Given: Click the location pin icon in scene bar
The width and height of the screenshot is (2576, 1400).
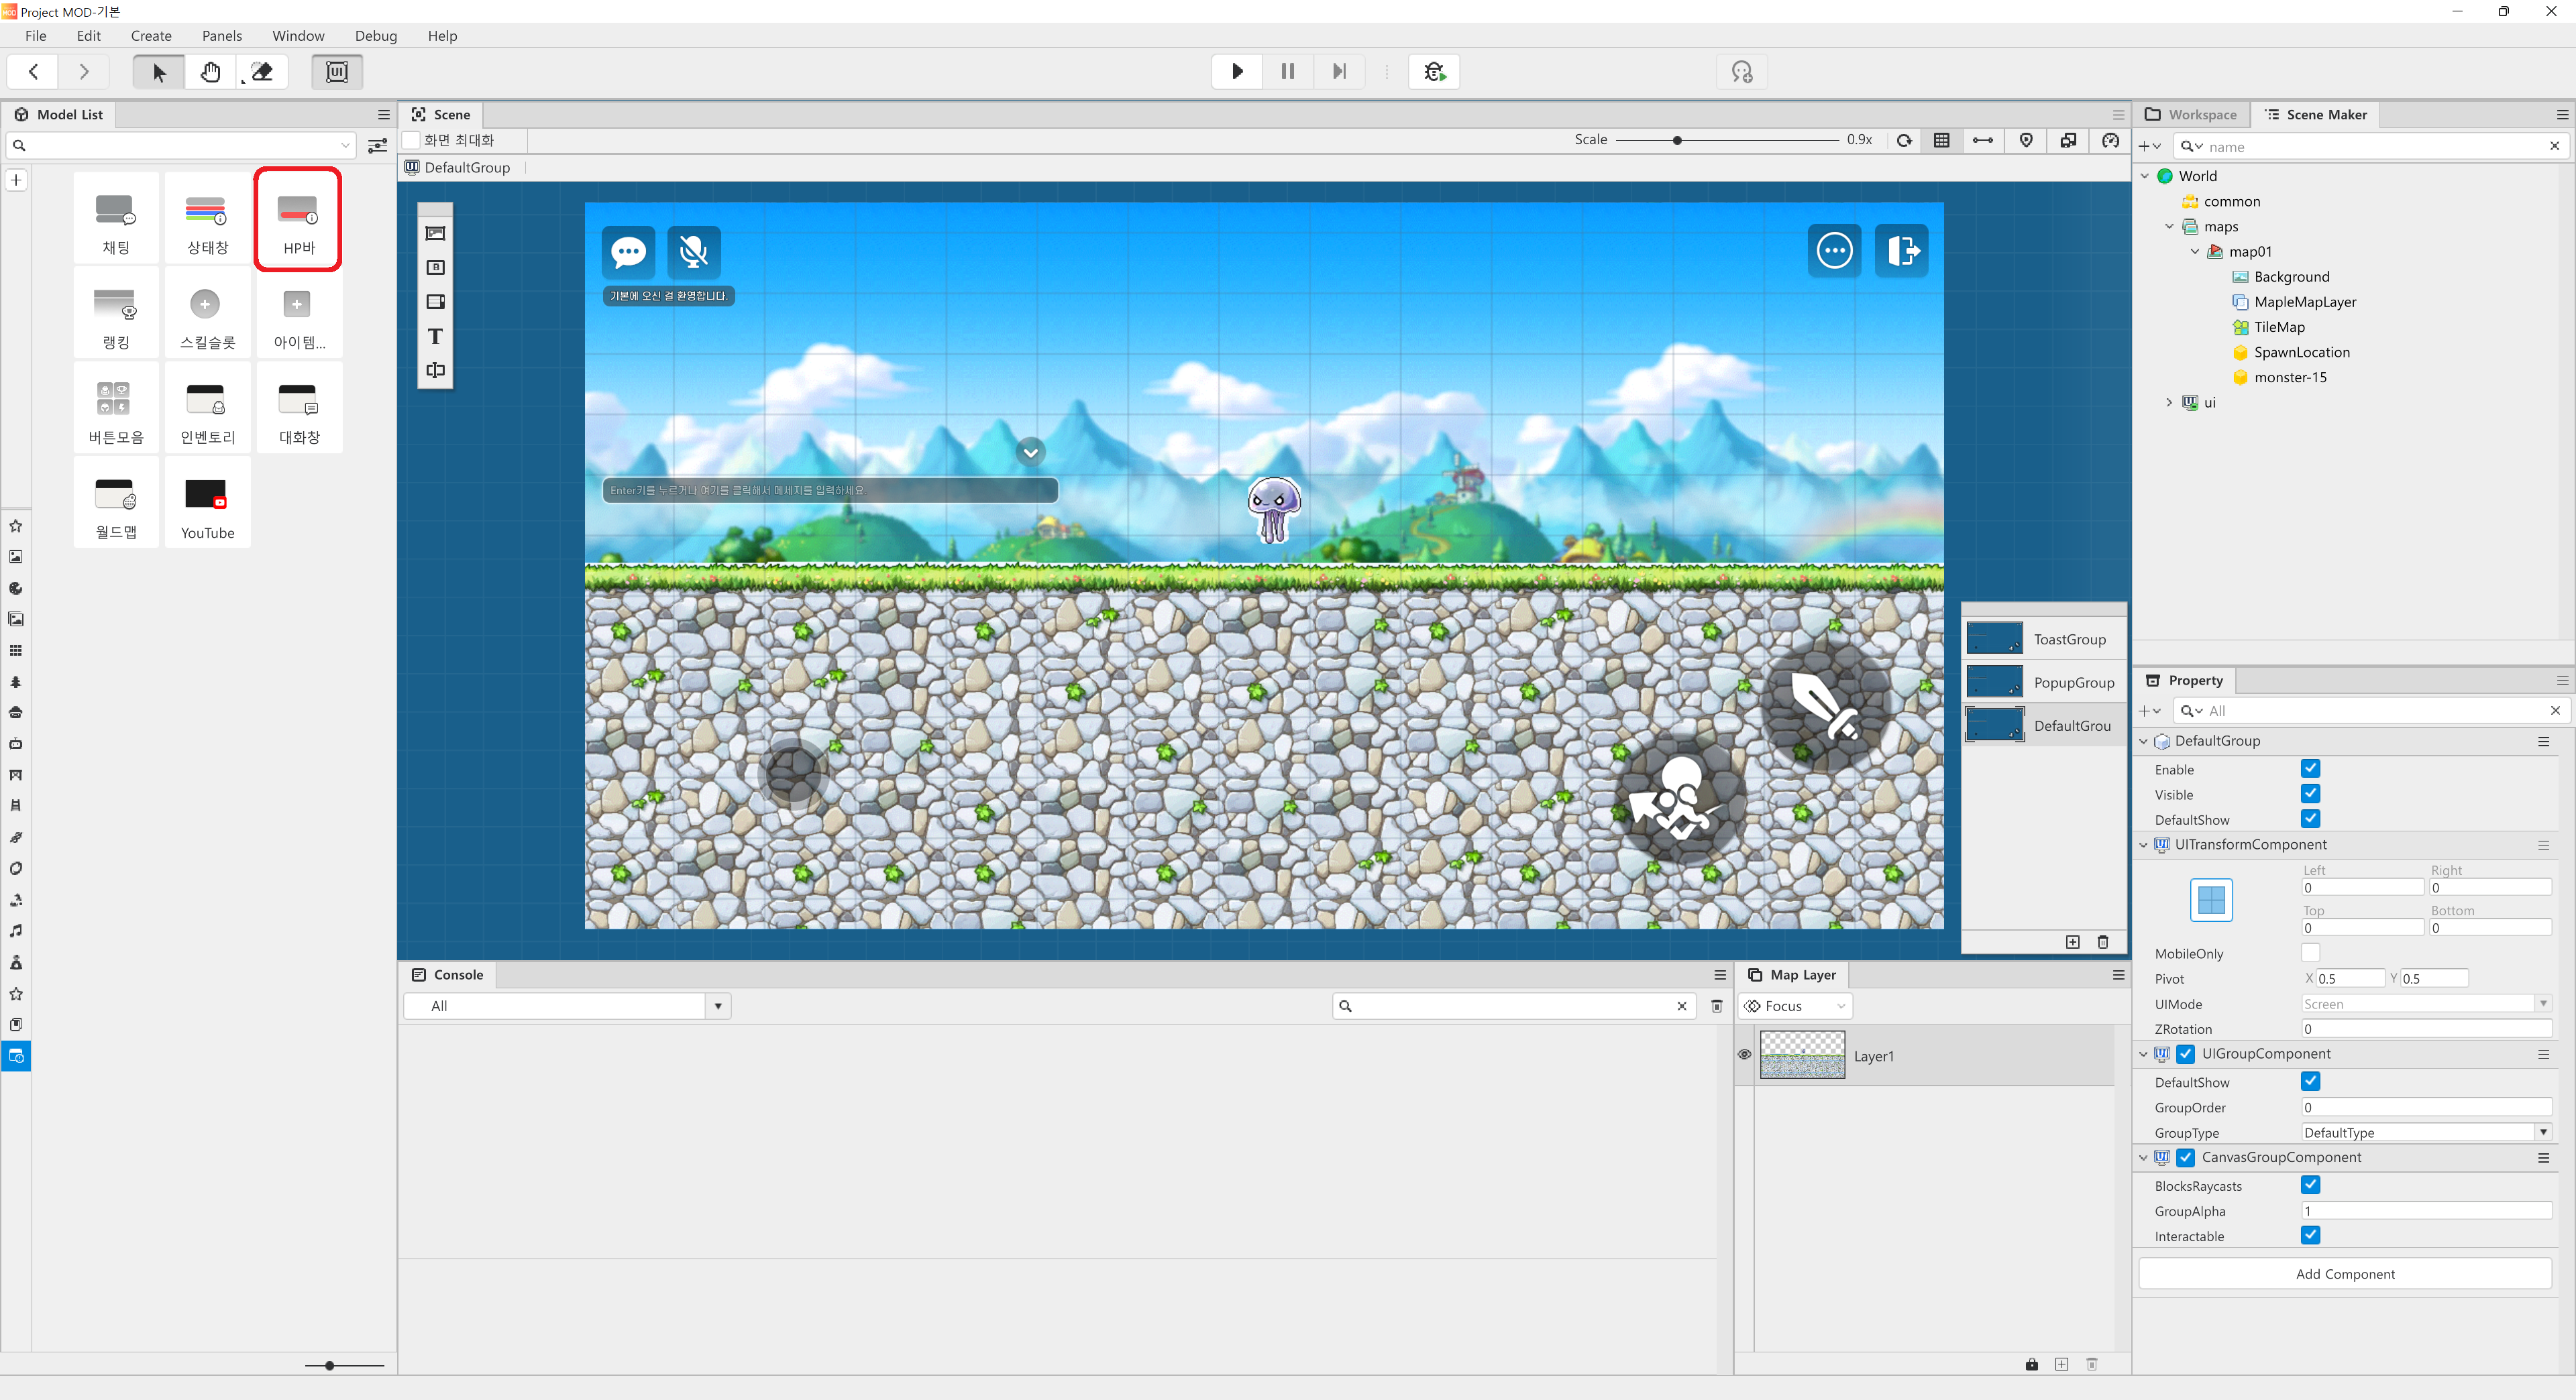Looking at the screenshot, I should click(2026, 140).
